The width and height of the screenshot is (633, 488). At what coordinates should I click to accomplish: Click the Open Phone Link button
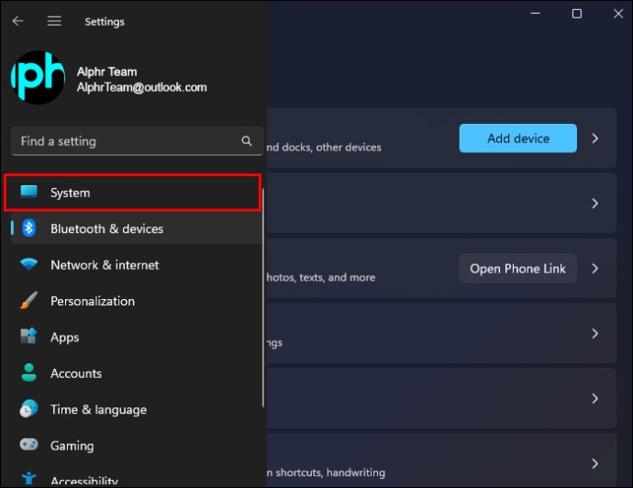coord(518,269)
